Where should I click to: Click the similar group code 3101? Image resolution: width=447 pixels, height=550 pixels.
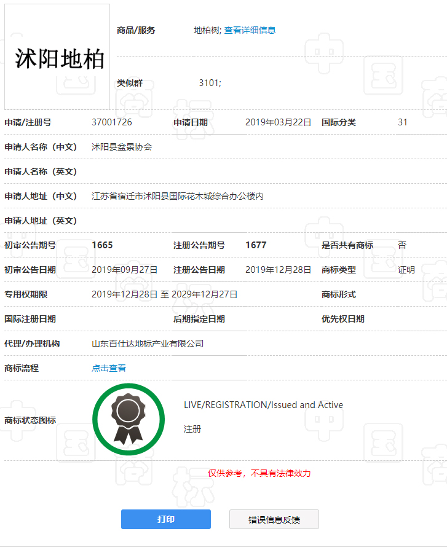pyautogui.click(x=210, y=83)
